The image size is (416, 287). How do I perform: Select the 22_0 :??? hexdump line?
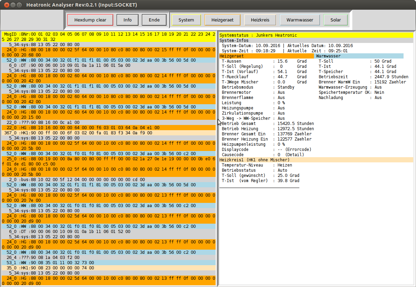(109, 123)
